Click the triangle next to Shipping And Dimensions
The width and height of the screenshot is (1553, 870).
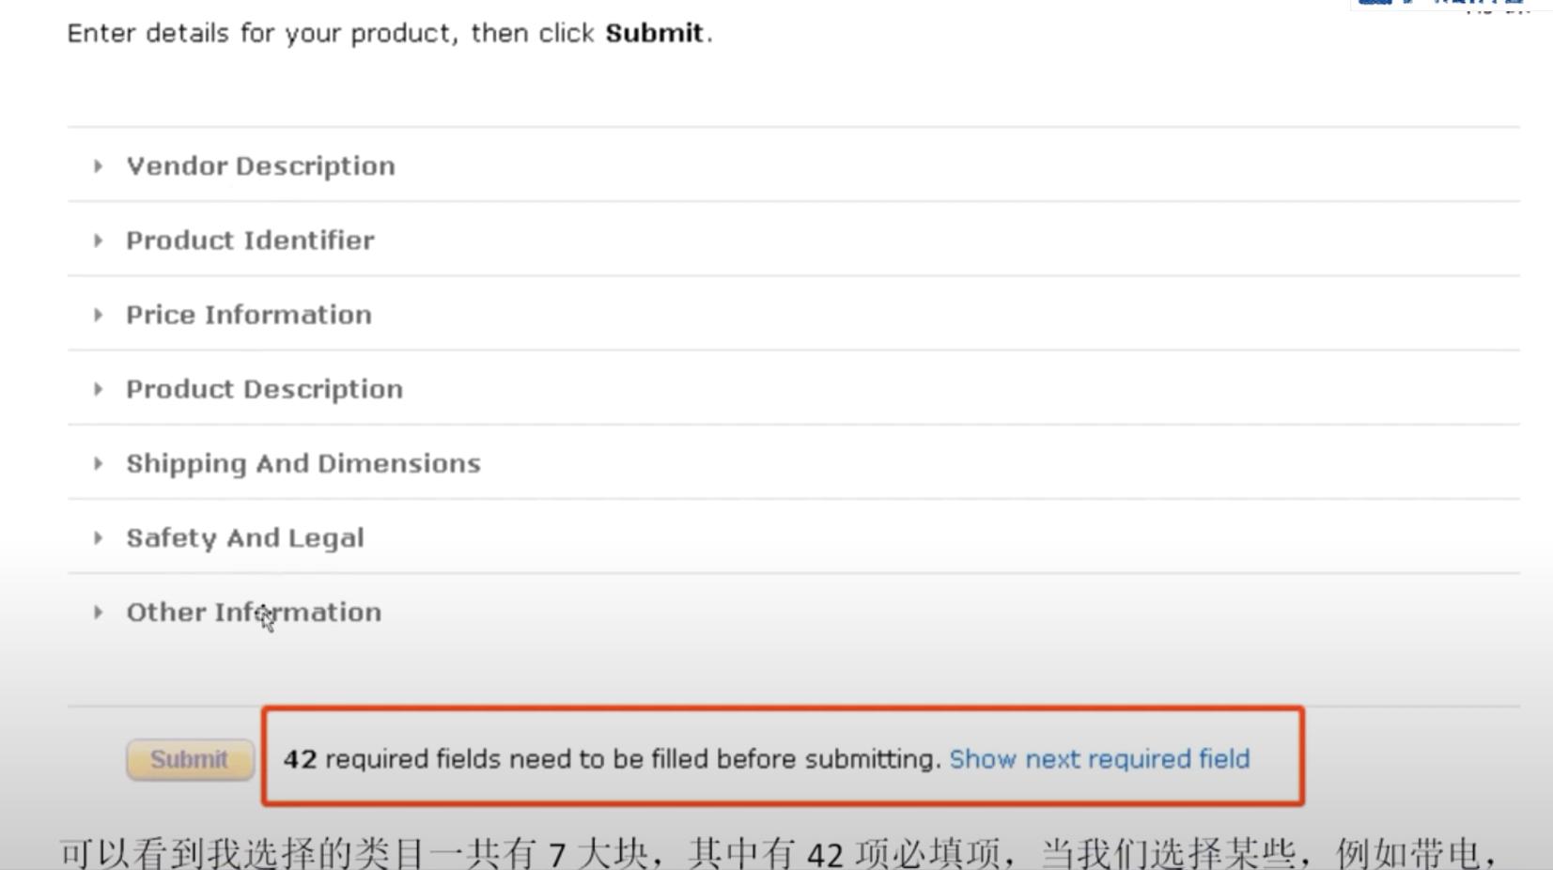(x=100, y=463)
